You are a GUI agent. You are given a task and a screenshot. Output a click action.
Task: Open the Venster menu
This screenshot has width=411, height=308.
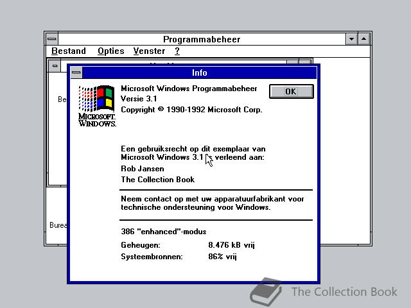point(149,51)
